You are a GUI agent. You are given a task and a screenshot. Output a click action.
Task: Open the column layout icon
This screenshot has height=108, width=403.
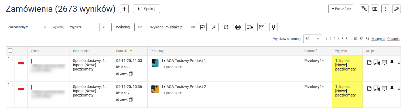375,9
